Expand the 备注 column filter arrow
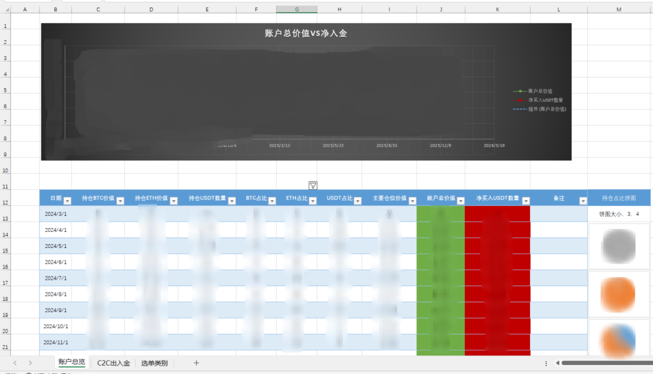Screen dimensions: 653x374 pos(582,200)
